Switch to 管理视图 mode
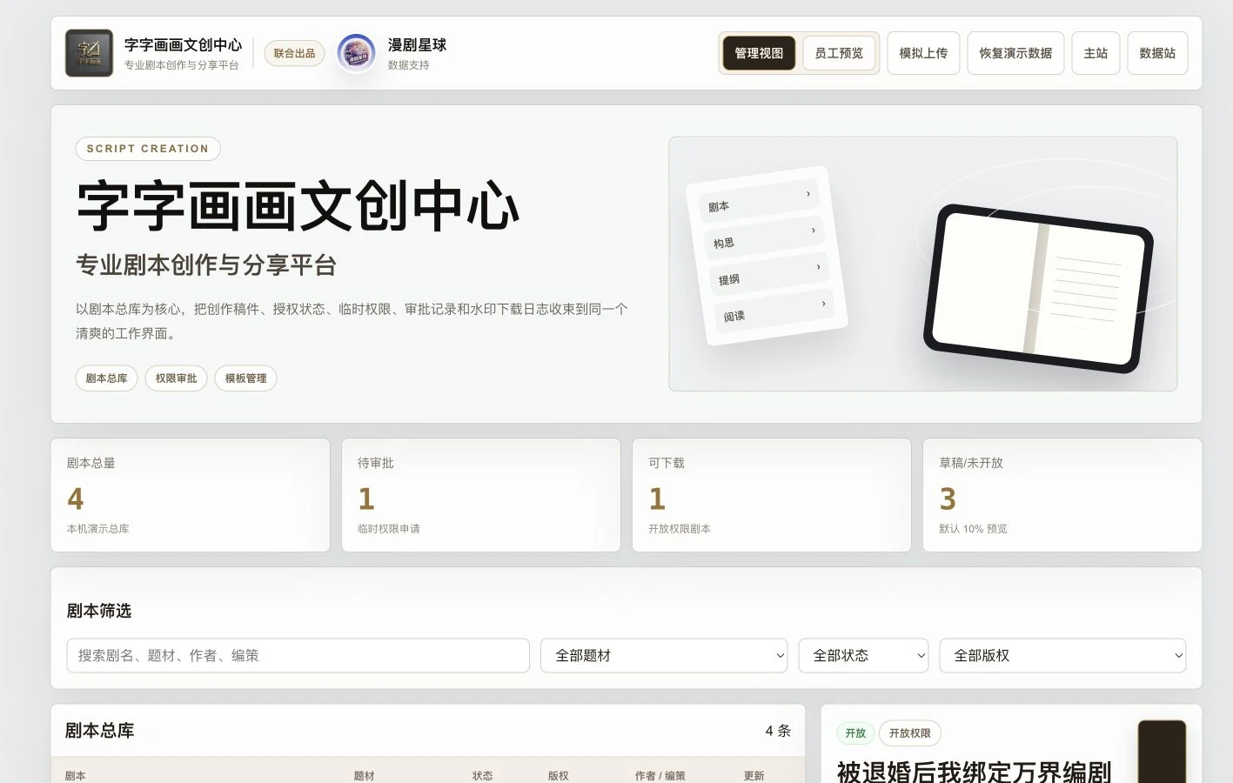The height and width of the screenshot is (783, 1233). (x=759, y=53)
